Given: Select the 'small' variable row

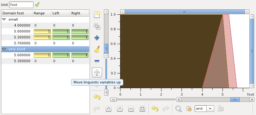Looking at the screenshot, I should click(x=45, y=20).
